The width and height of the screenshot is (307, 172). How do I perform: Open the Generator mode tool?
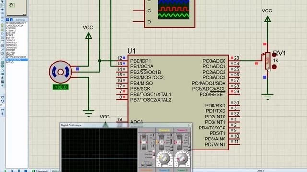[x=2, y=46]
